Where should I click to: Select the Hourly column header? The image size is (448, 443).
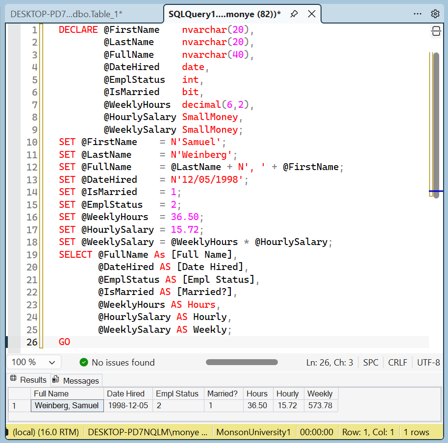coord(288,394)
